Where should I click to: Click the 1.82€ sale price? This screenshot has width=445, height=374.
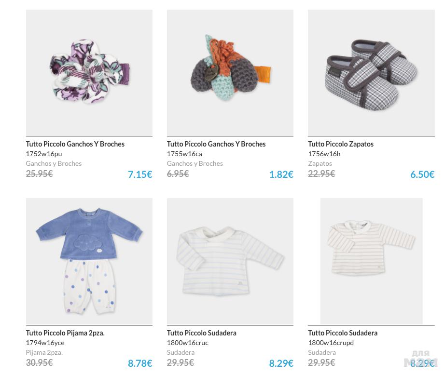[x=281, y=174]
